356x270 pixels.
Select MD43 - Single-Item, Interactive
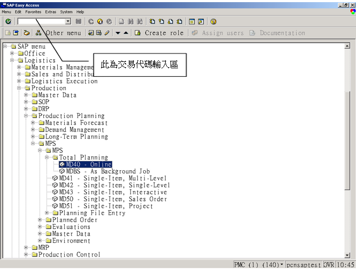pos(110,192)
